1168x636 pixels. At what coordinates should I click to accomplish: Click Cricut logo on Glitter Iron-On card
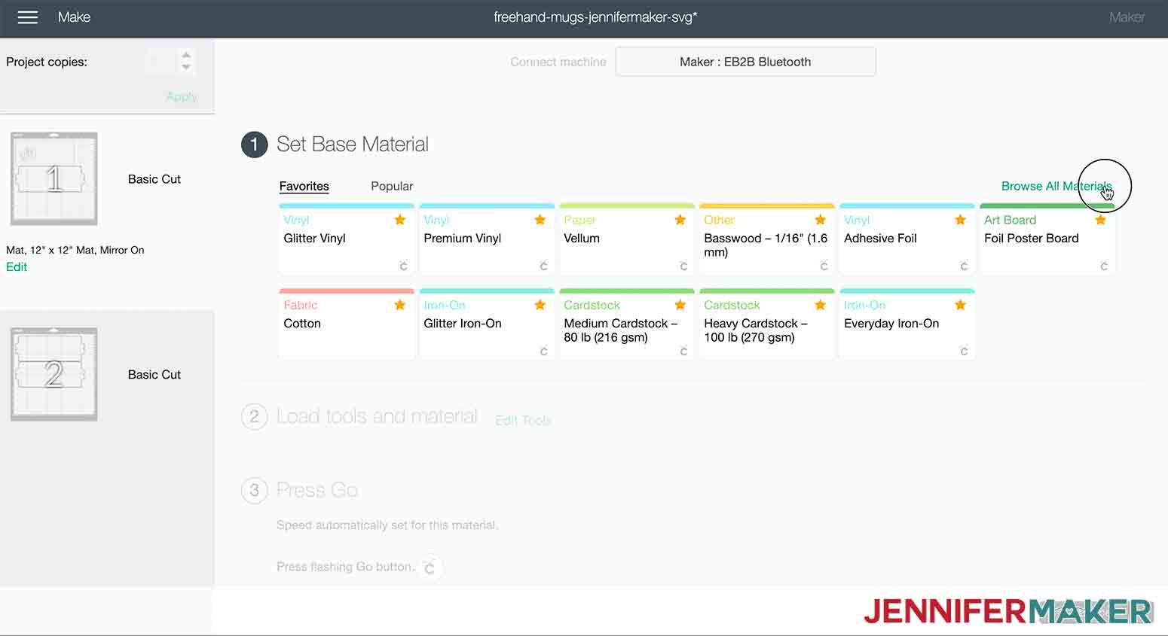pos(543,351)
